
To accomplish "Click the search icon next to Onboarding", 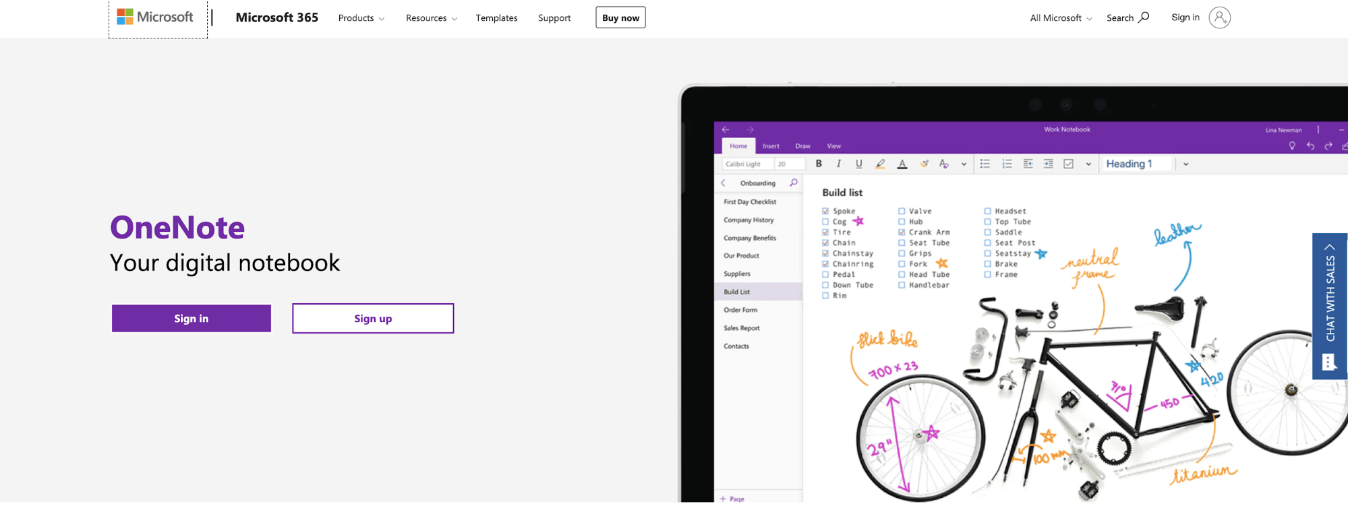I will click(794, 183).
